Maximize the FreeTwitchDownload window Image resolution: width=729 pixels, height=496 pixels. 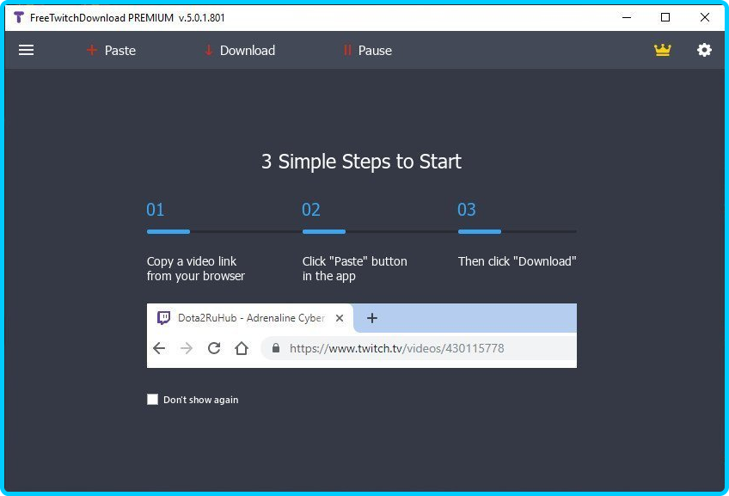coord(665,18)
